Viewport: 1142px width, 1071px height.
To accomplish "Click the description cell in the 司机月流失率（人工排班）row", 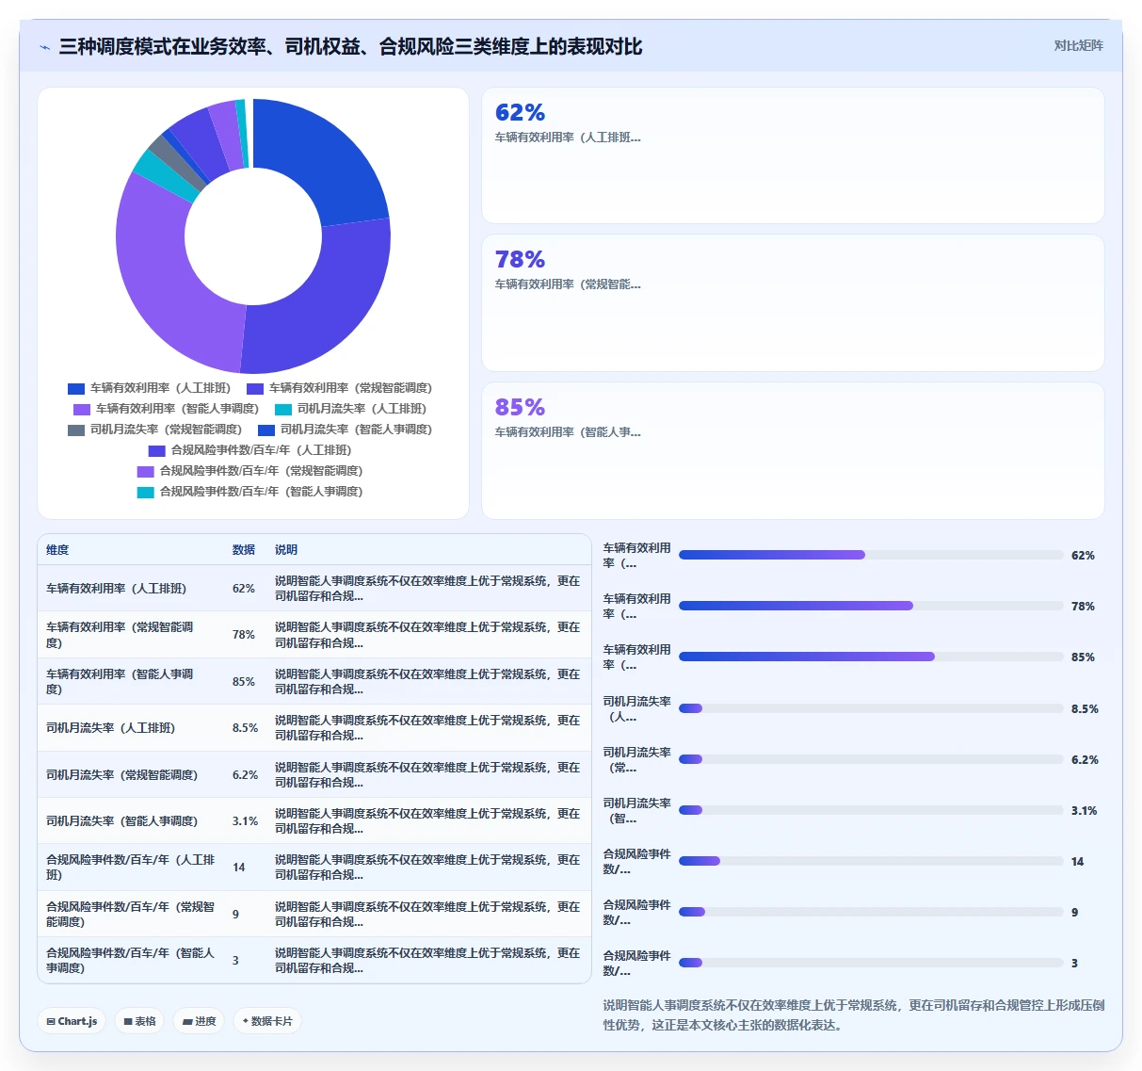I will point(427,728).
